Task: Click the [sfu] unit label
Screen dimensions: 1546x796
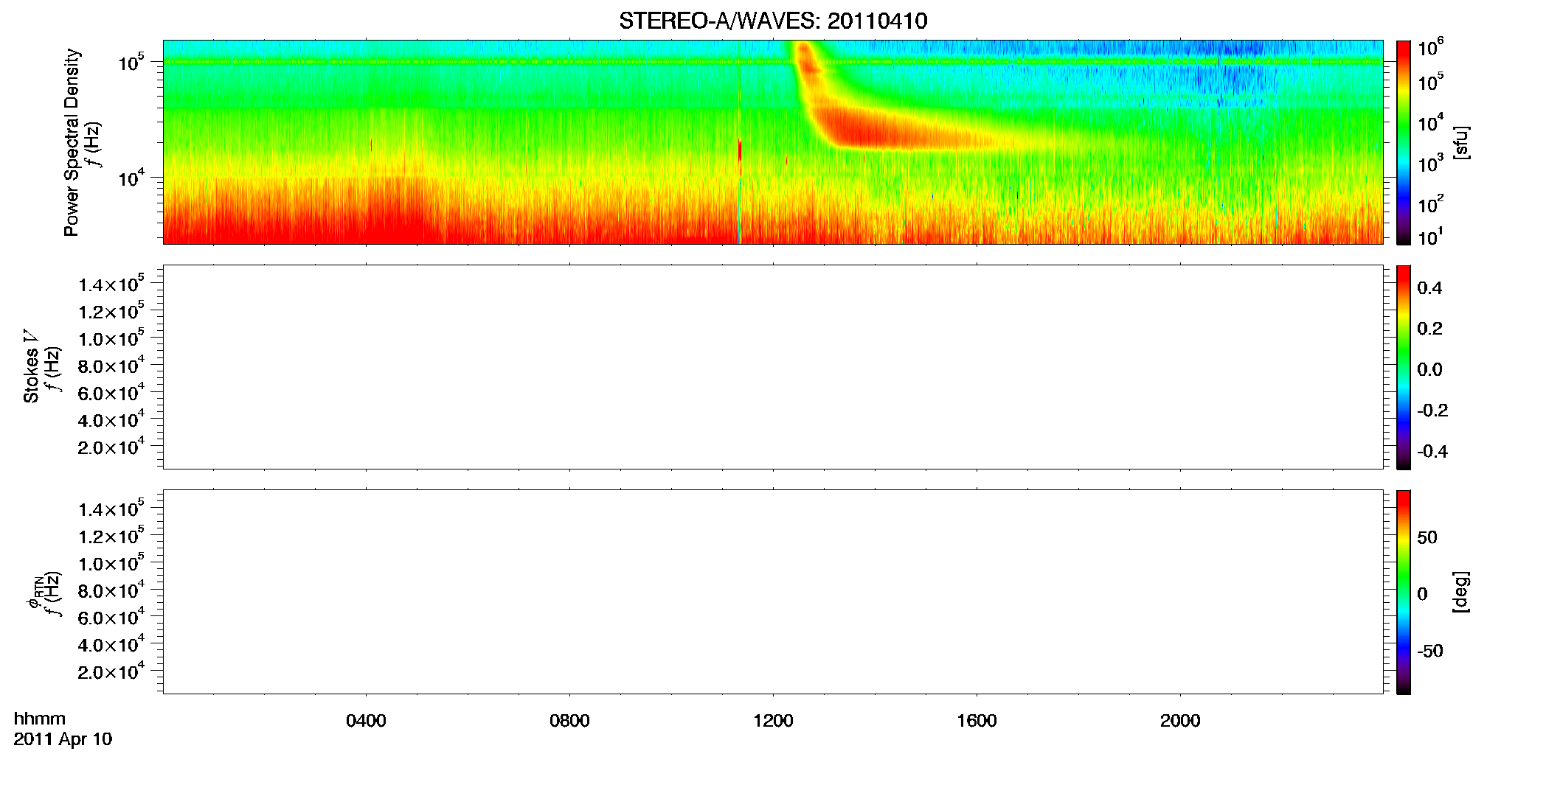Action: coord(1460,143)
